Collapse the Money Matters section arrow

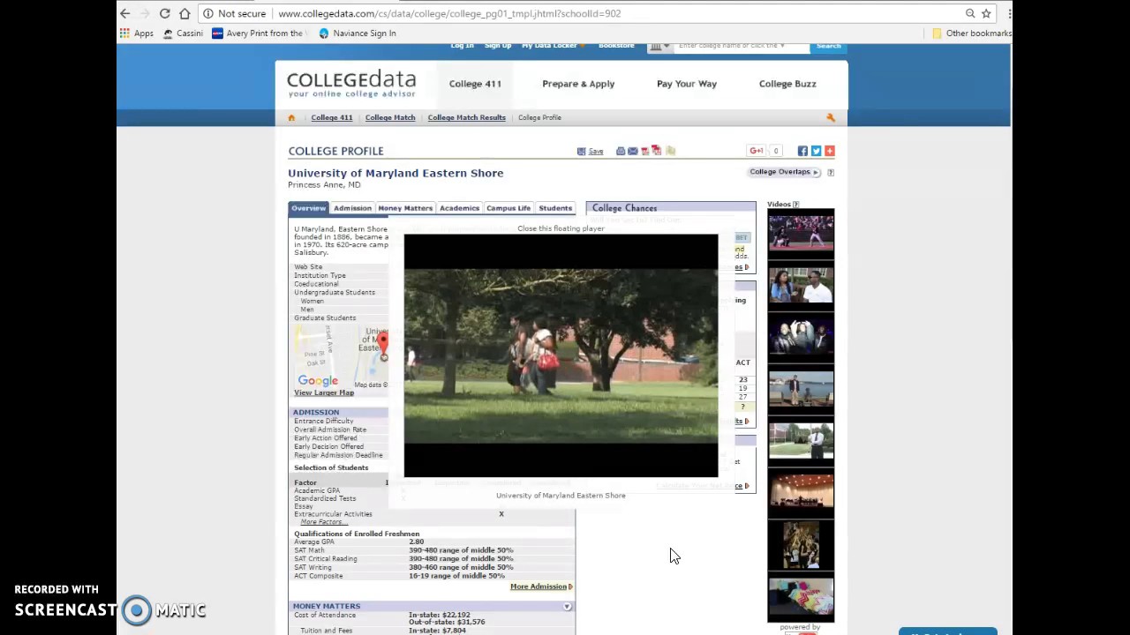pyautogui.click(x=568, y=607)
